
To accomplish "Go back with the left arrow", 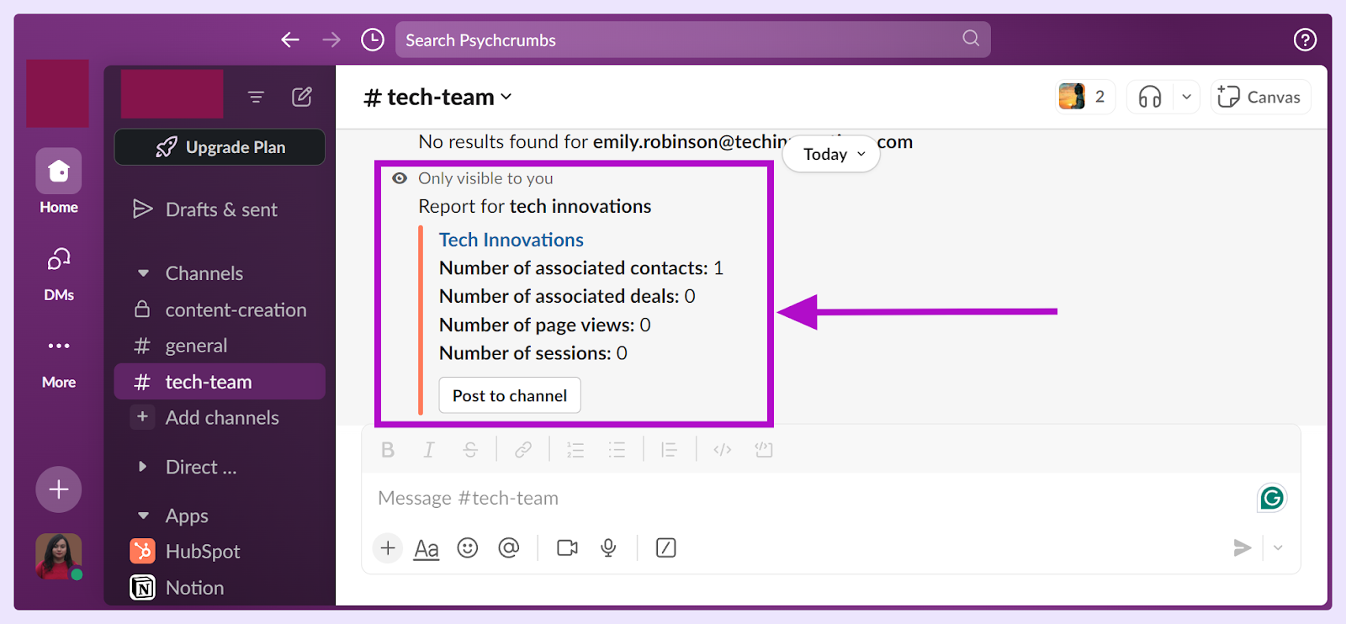I will [x=290, y=40].
